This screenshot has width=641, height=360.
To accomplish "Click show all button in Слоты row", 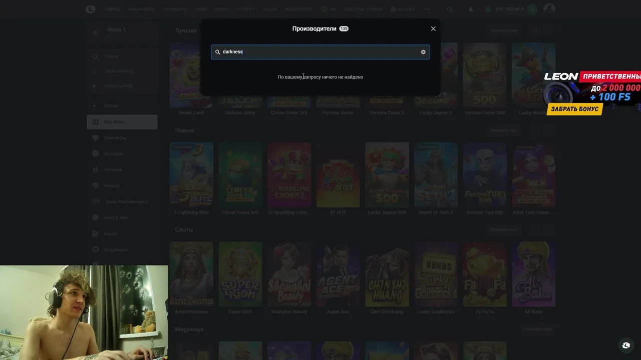I will coord(503,229).
